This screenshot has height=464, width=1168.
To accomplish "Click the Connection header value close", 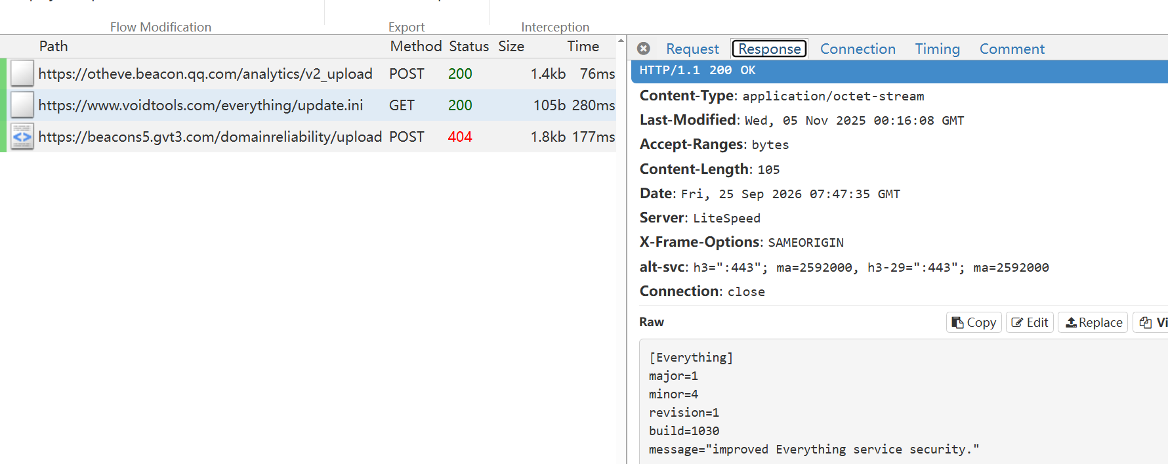I will [x=746, y=292].
